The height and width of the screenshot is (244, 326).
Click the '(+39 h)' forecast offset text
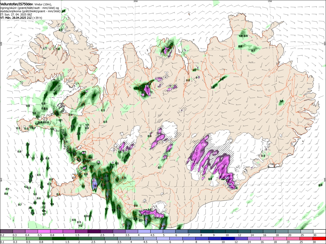pyautogui.click(x=37, y=18)
